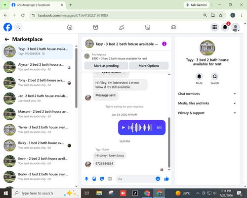This screenshot has width=247, height=198.
Task: Search in conversation using the Search icon
Action: click(x=214, y=76)
